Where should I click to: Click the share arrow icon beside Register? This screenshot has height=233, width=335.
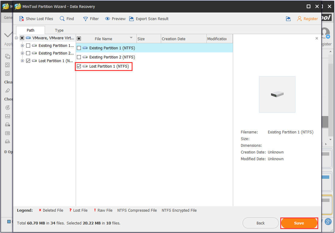[x=288, y=19]
